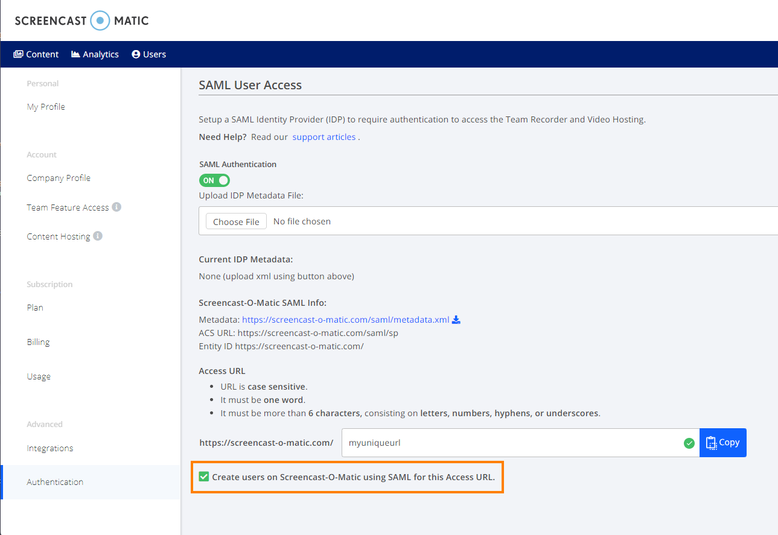Click 'None (upload xml using button above)' text
Screen dimensions: 778x535
click(276, 276)
